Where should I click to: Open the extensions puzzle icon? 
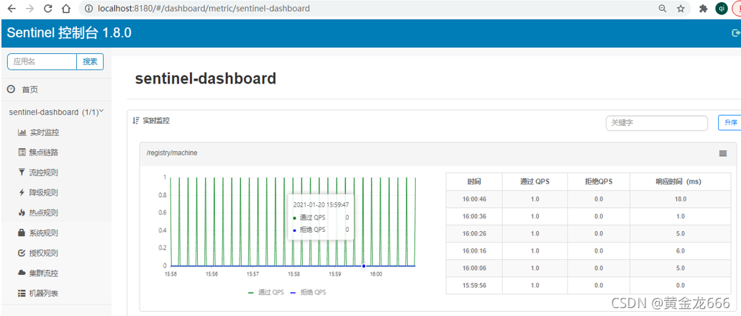tap(703, 9)
